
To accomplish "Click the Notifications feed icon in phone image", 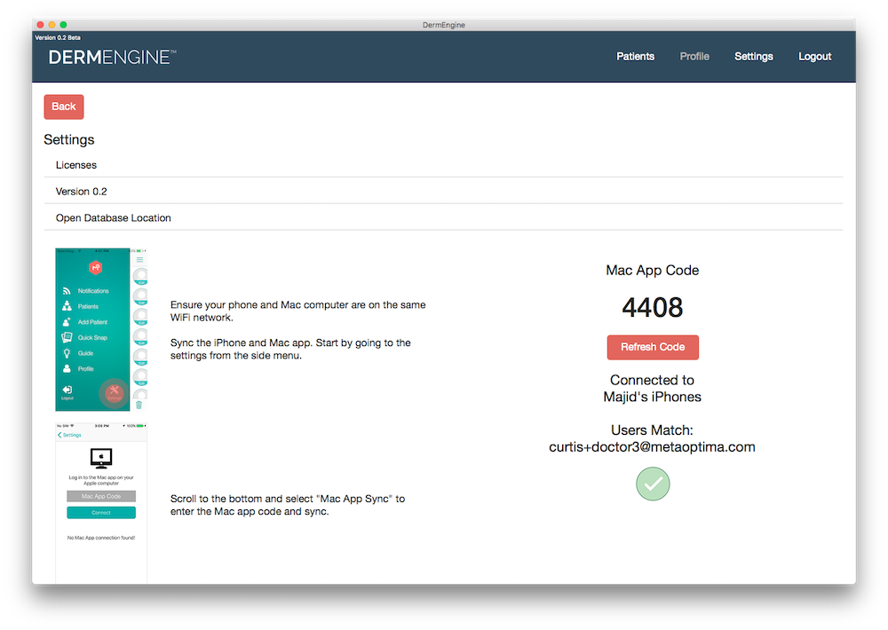I will pyautogui.click(x=67, y=291).
